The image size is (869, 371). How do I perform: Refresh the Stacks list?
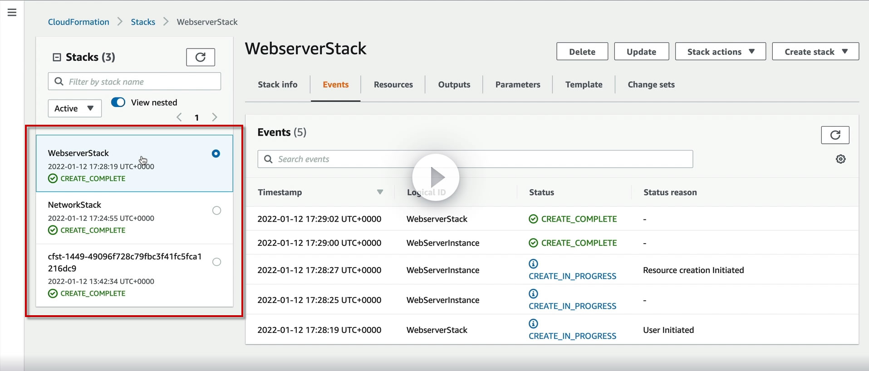coord(201,57)
